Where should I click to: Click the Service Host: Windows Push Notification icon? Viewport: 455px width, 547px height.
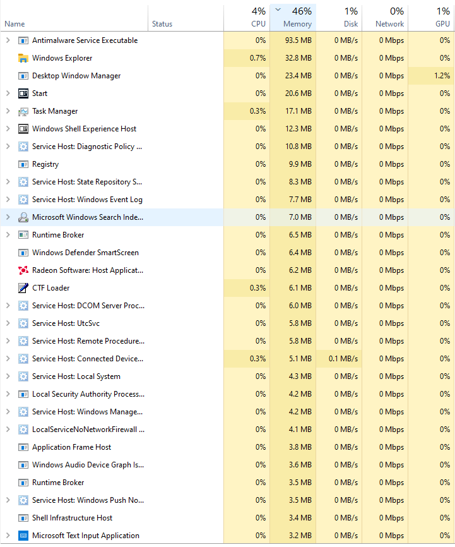click(23, 500)
